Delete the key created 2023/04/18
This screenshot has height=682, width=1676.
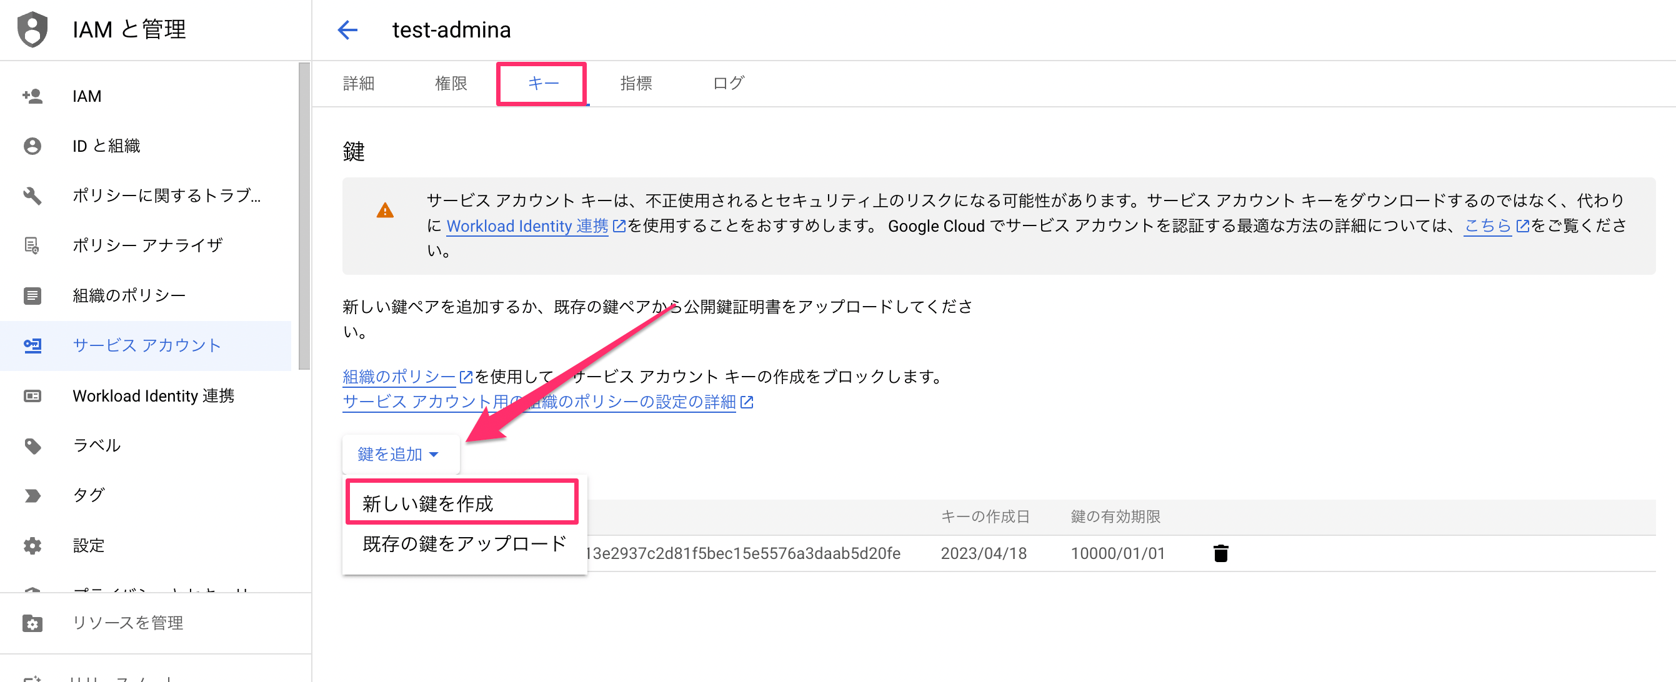point(1220,553)
